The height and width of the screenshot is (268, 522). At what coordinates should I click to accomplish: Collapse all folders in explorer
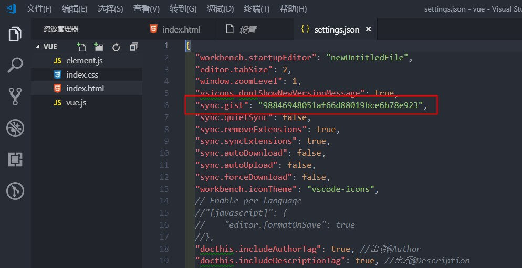tap(133, 47)
